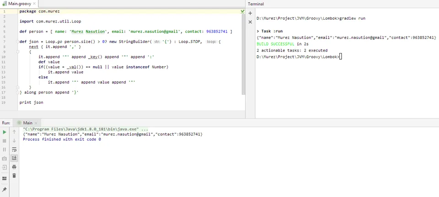Click 'def value' on line 11
This screenshot has width=439, height=197.
(49, 62)
